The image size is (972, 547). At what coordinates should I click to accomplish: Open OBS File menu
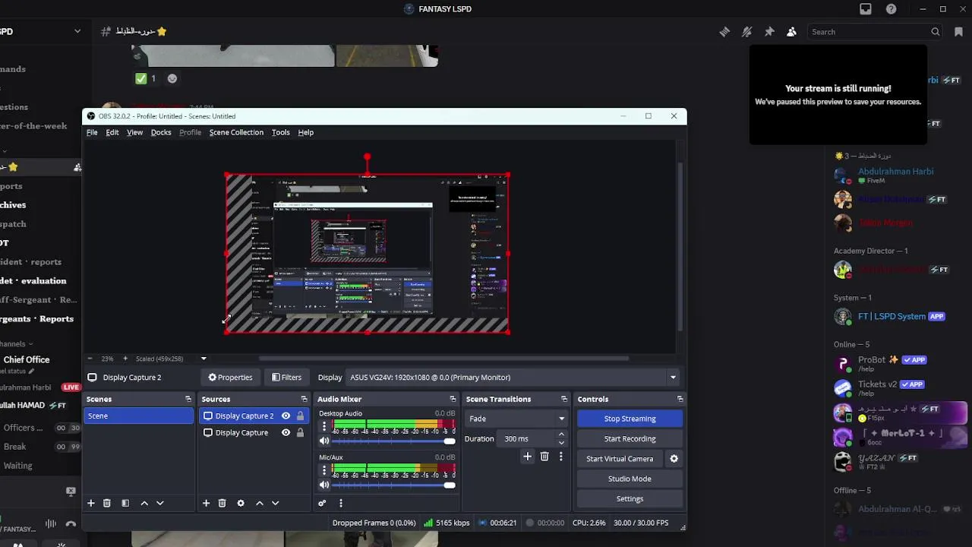[92, 132]
